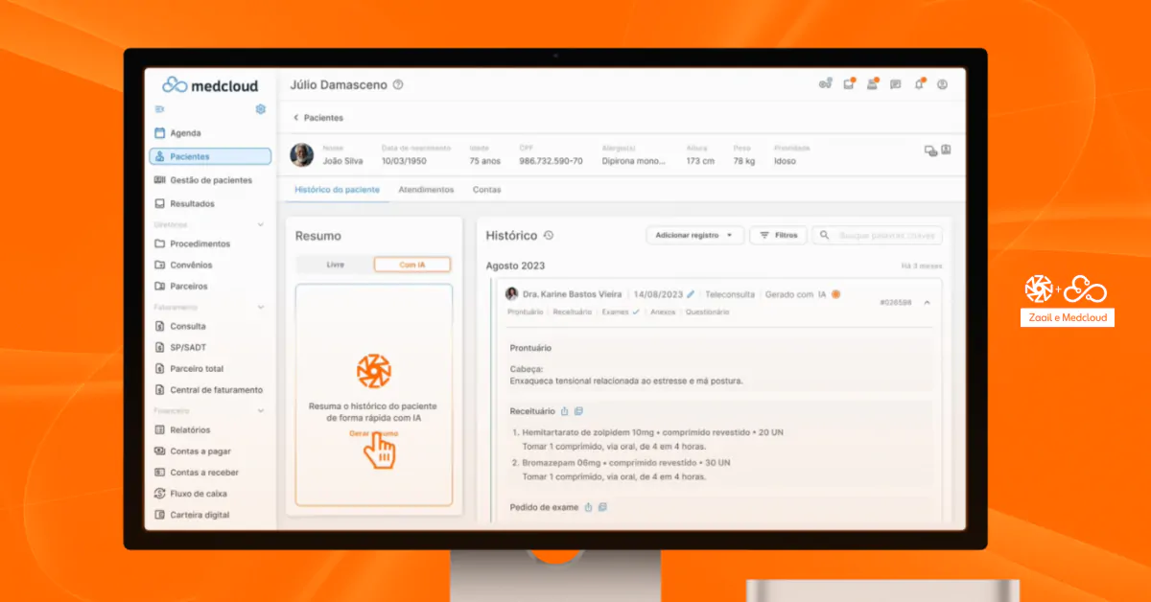The height and width of the screenshot is (602, 1151).
Task: Open Central de faturamento in the sidebar
Action: pyautogui.click(x=210, y=389)
